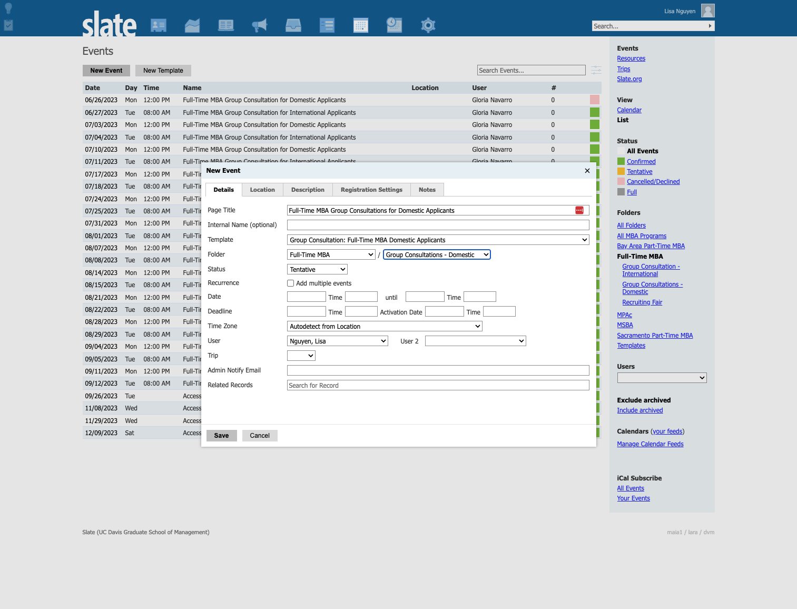The image size is (797, 609).
Task: Open the Events calendar icon in navigation
Action: tap(361, 25)
